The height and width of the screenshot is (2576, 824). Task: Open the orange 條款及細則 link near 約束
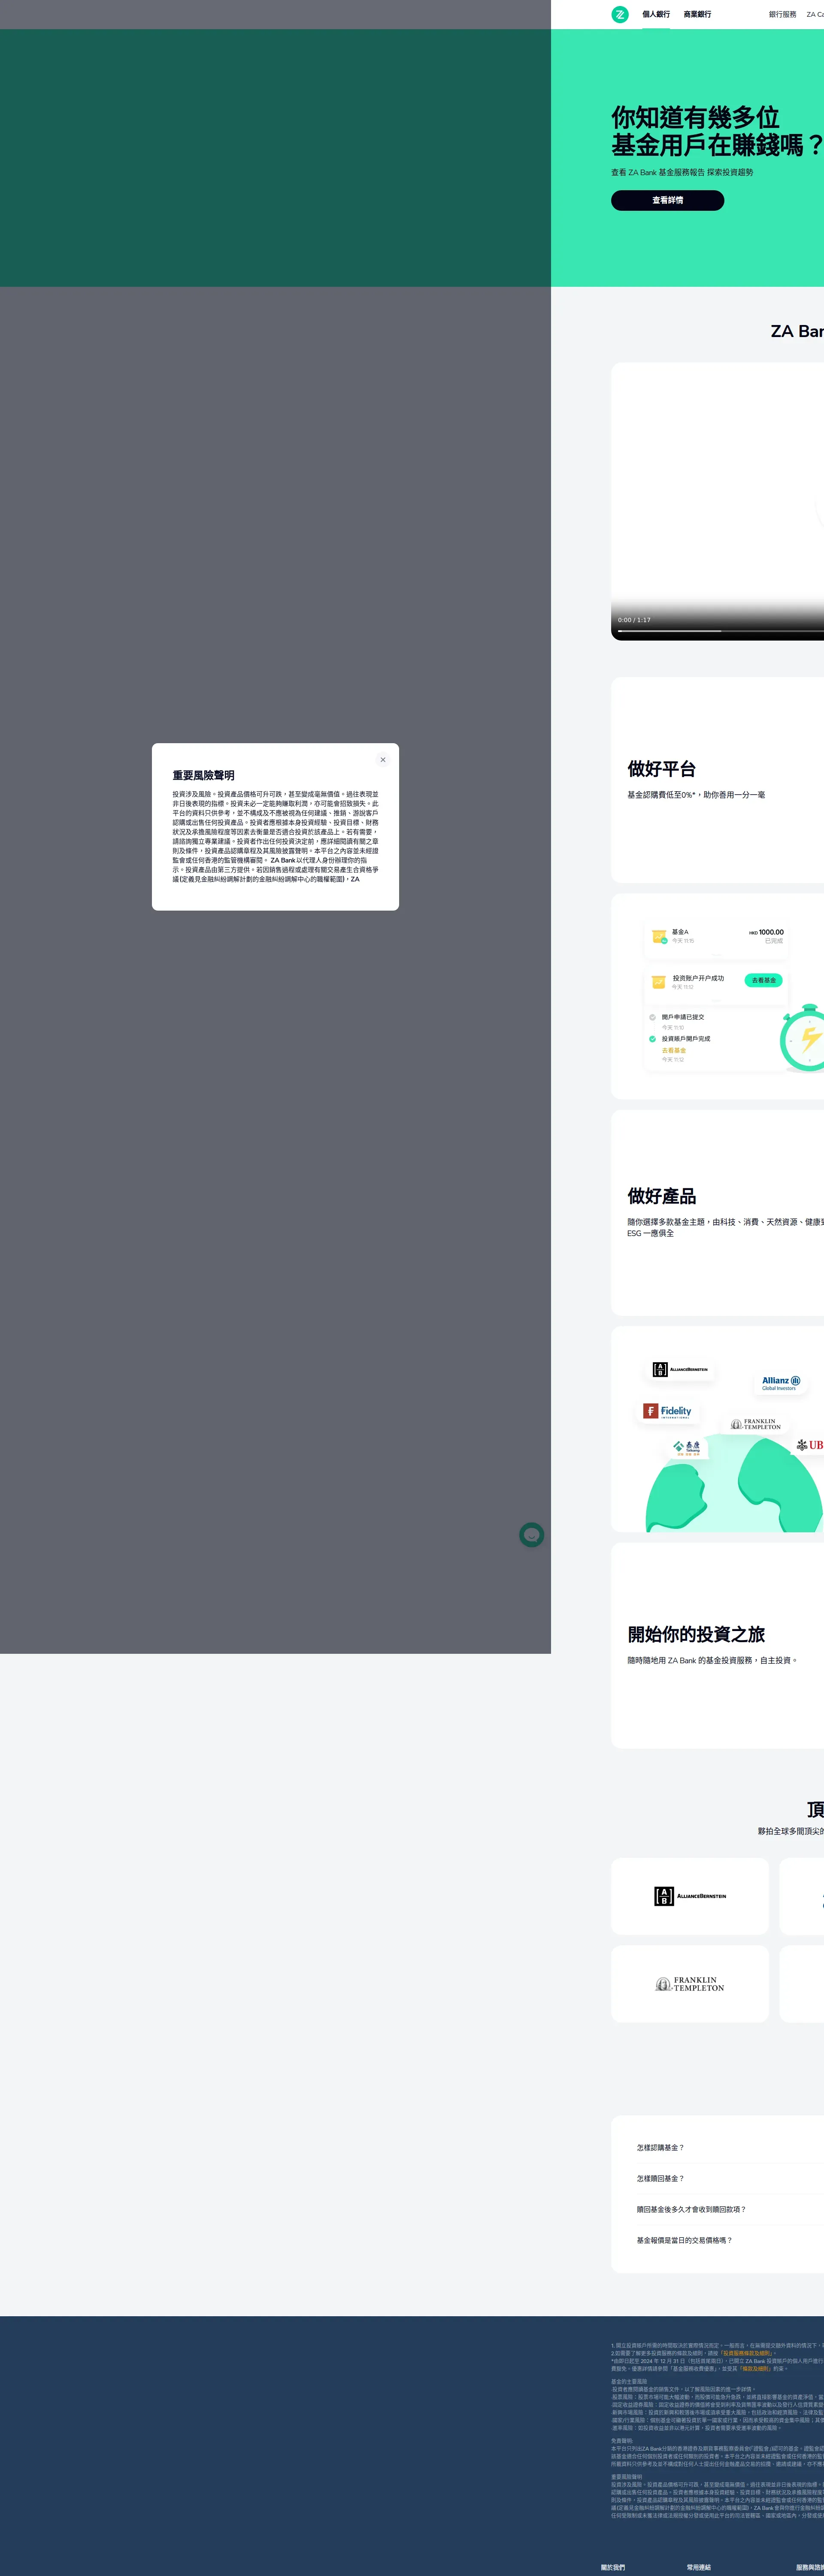tap(755, 2369)
